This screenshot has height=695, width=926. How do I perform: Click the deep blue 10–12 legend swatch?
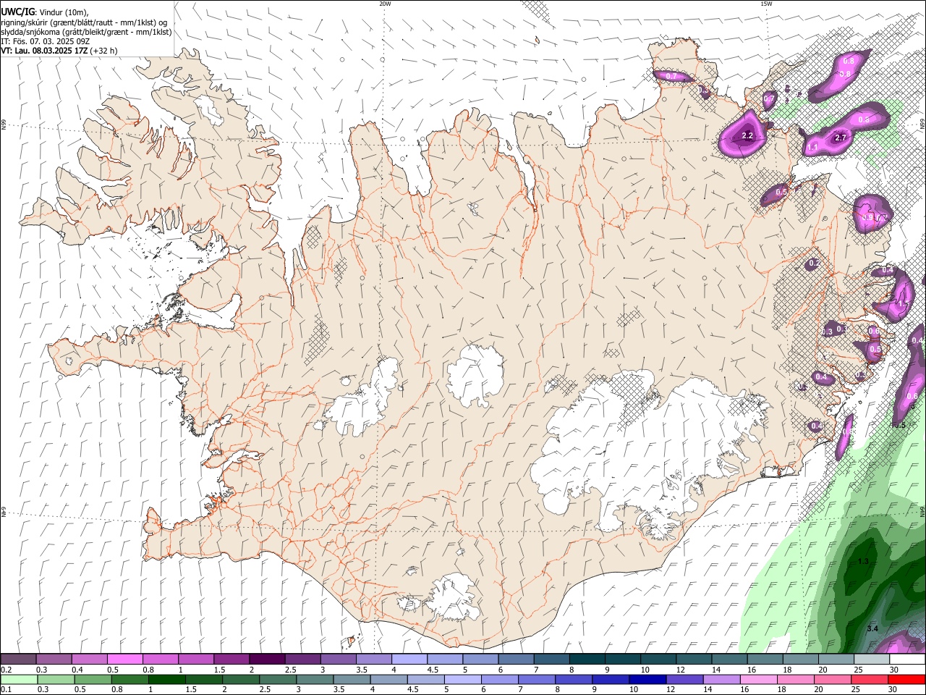coord(647,679)
